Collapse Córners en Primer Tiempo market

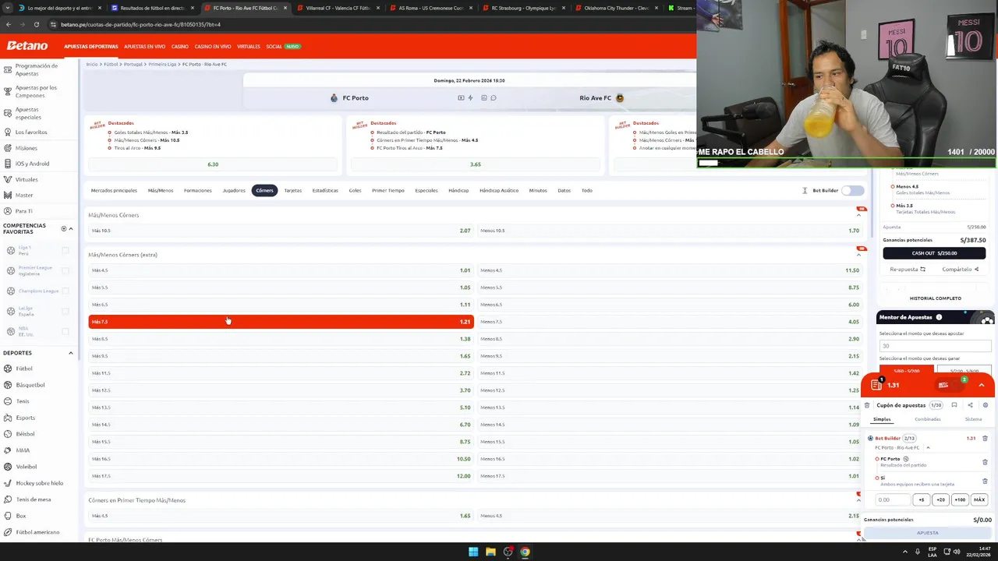(859, 500)
